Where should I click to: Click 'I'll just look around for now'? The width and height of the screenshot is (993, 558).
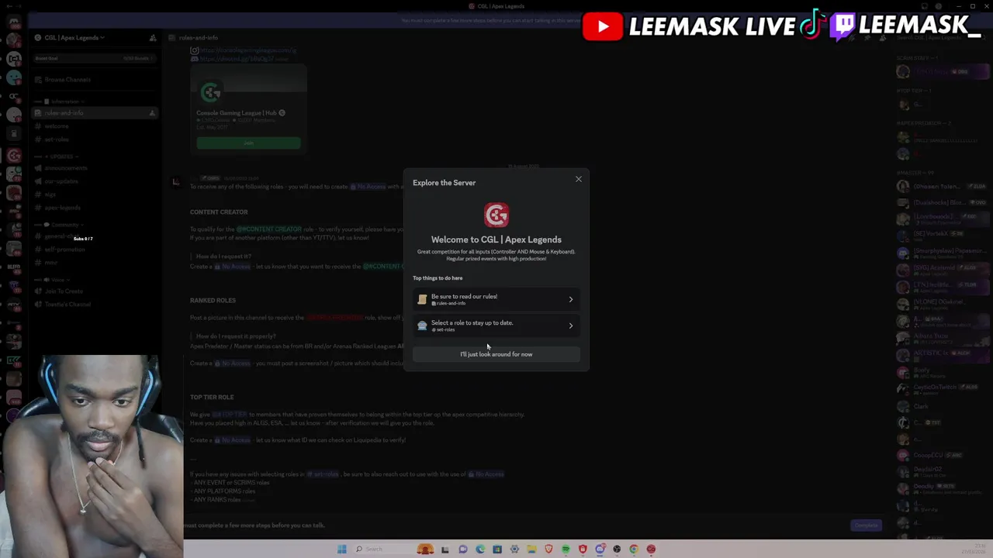point(496,354)
